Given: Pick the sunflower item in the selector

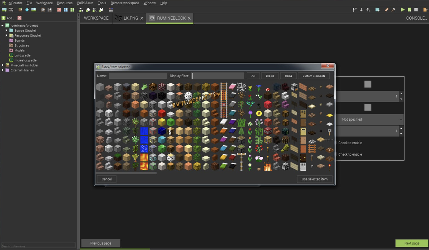Looking at the screenshot, I should (259, 113).
